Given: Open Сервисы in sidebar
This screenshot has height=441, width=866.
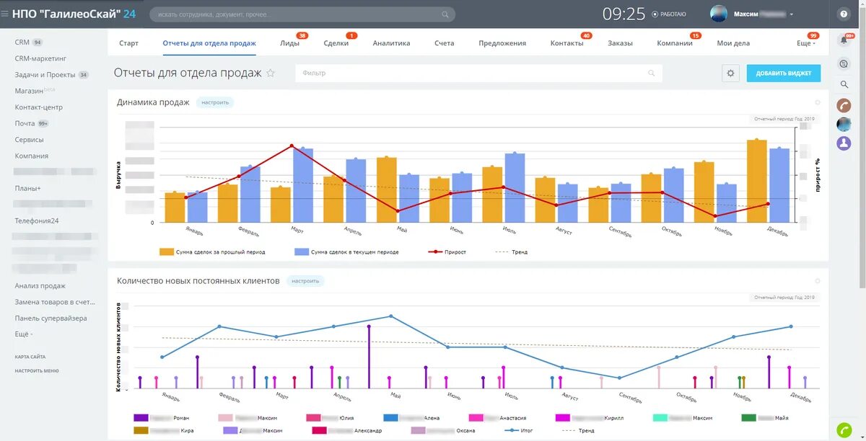Looking at the screenshot, I should click(30, 140).
